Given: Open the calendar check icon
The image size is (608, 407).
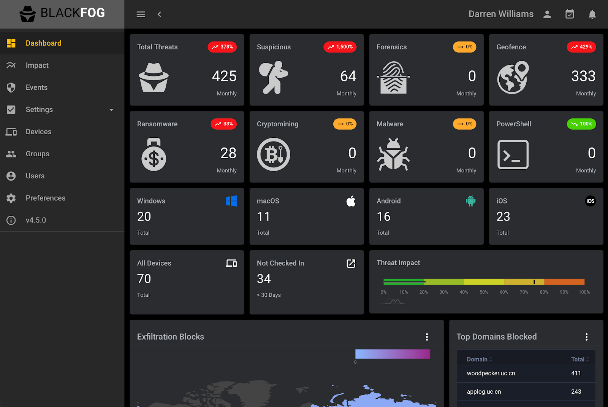Looking at the screenshot, I should pos(570,14).
